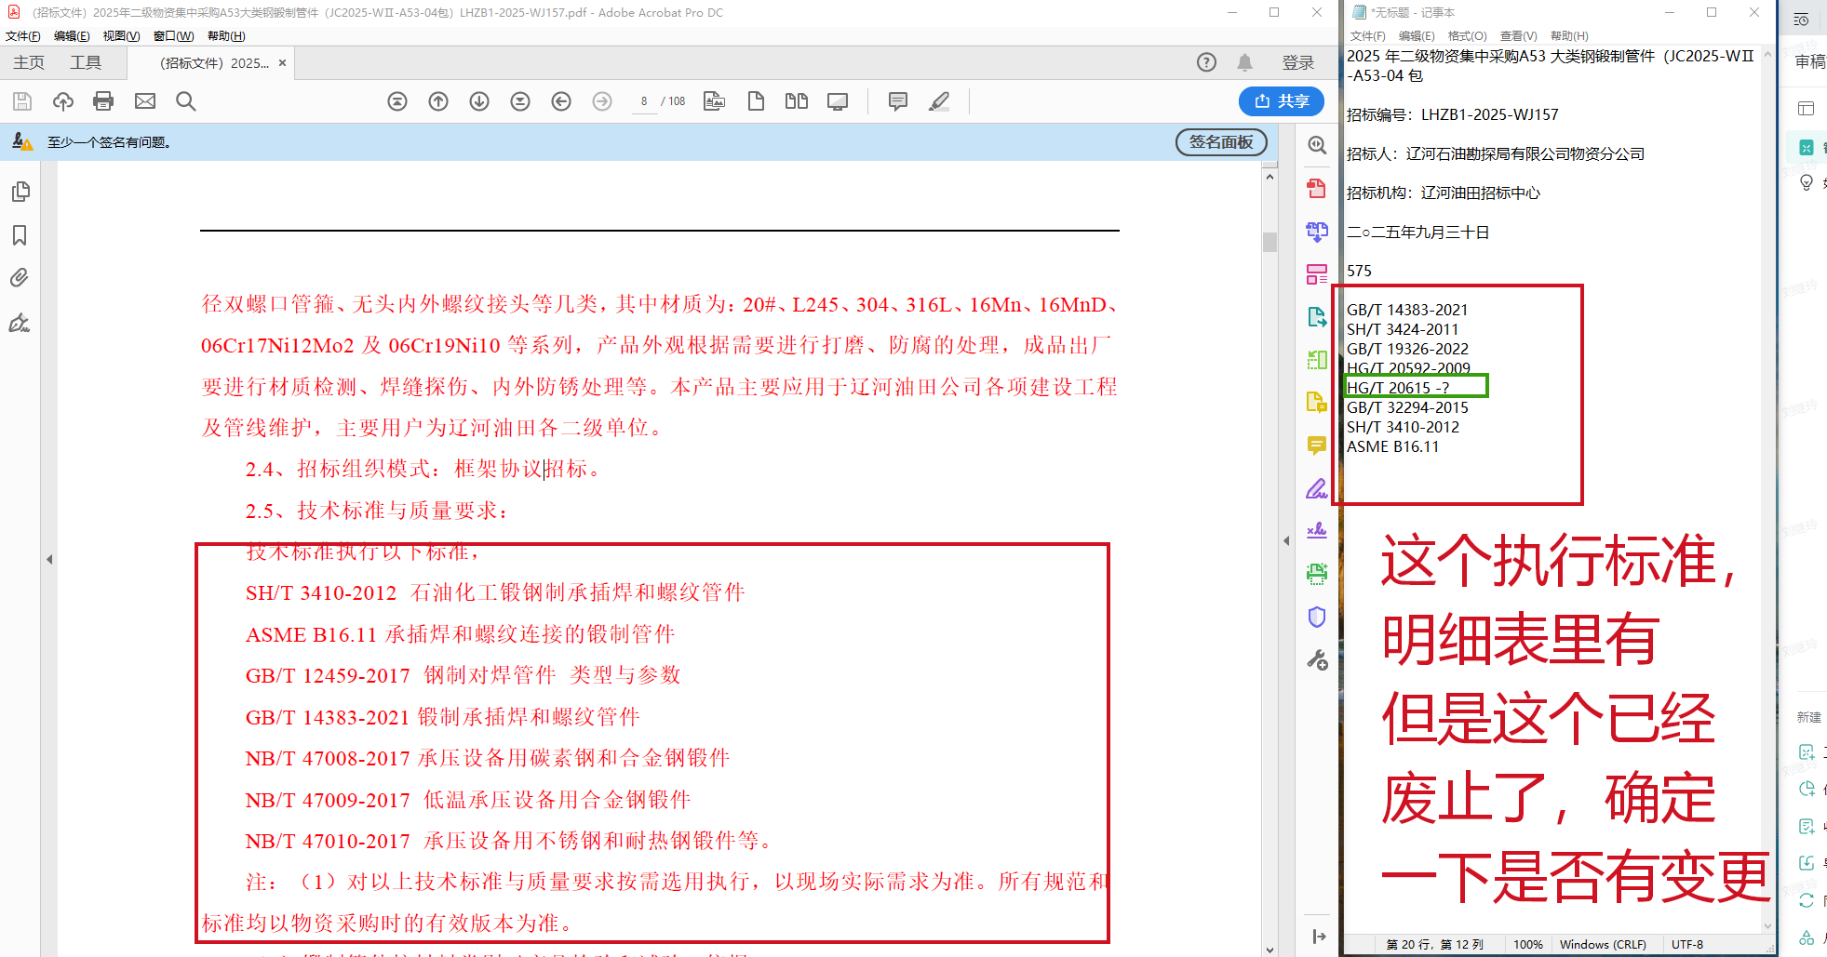Open Acrobat's 视图(V) menu
This screenshot has height=957, width=1827.
click(x=121, y=36)
